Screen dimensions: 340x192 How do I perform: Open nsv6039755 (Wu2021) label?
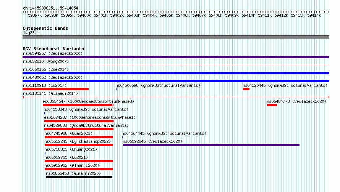click(x=66, y=157)
